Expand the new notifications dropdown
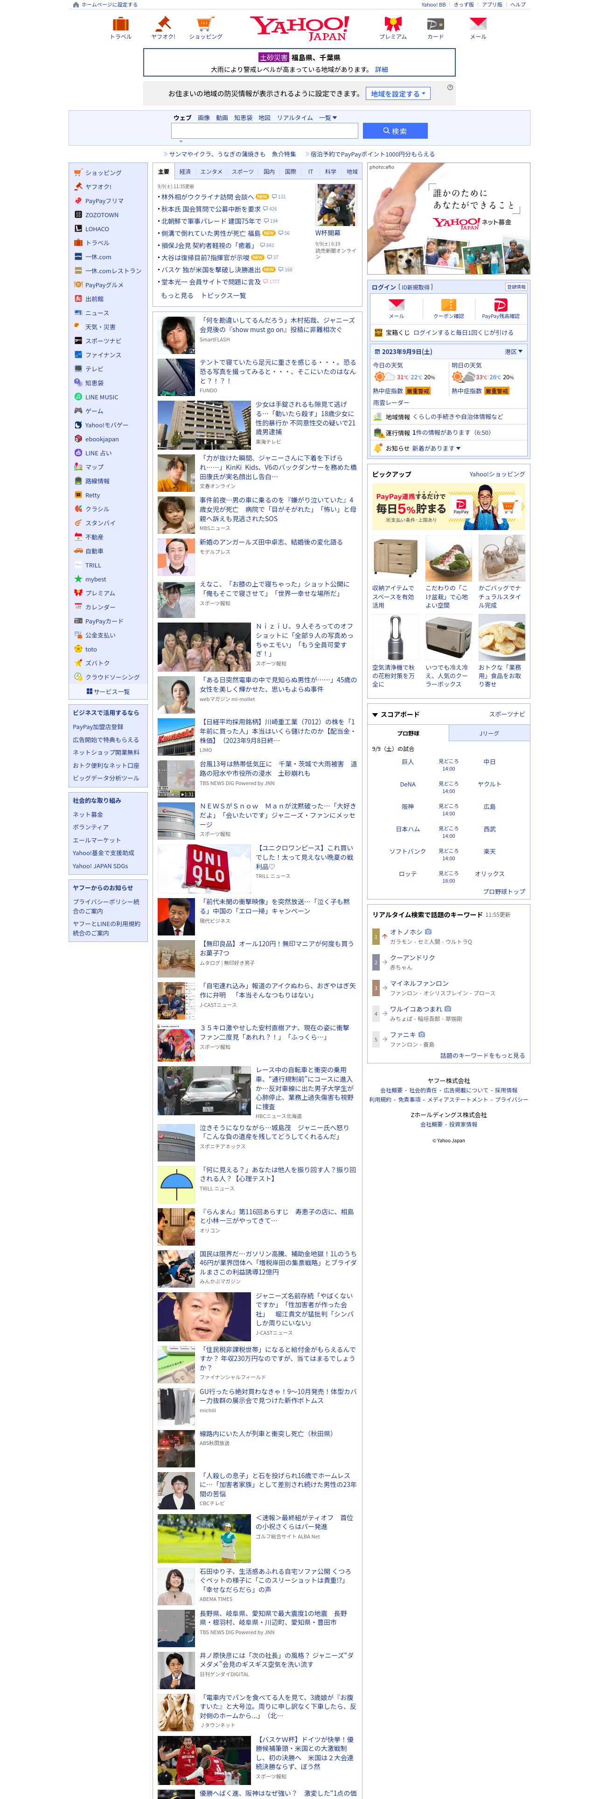This screenshot has width=599, height=1799. tap(436, 448)
